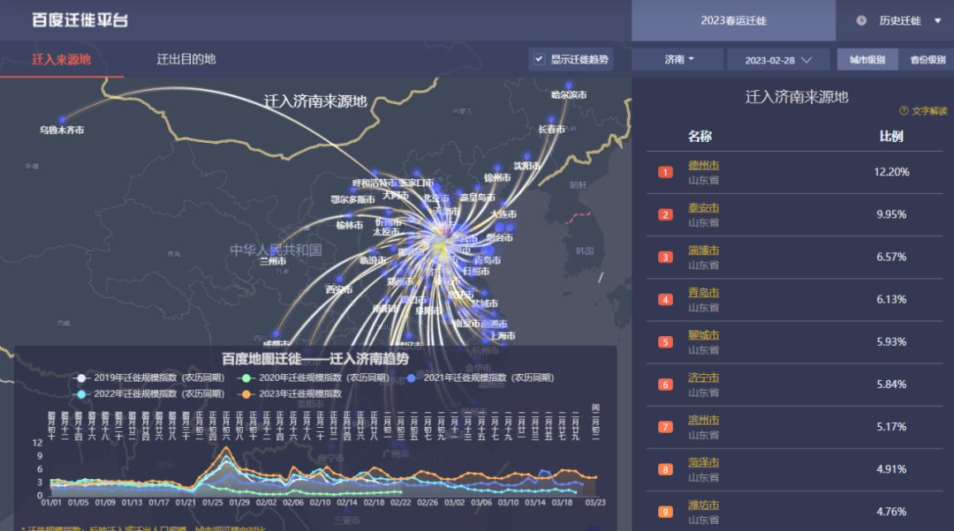The image size is (954, 531).
Task: Click the 5.17% ratio value
Action: (x=891, y=427)
